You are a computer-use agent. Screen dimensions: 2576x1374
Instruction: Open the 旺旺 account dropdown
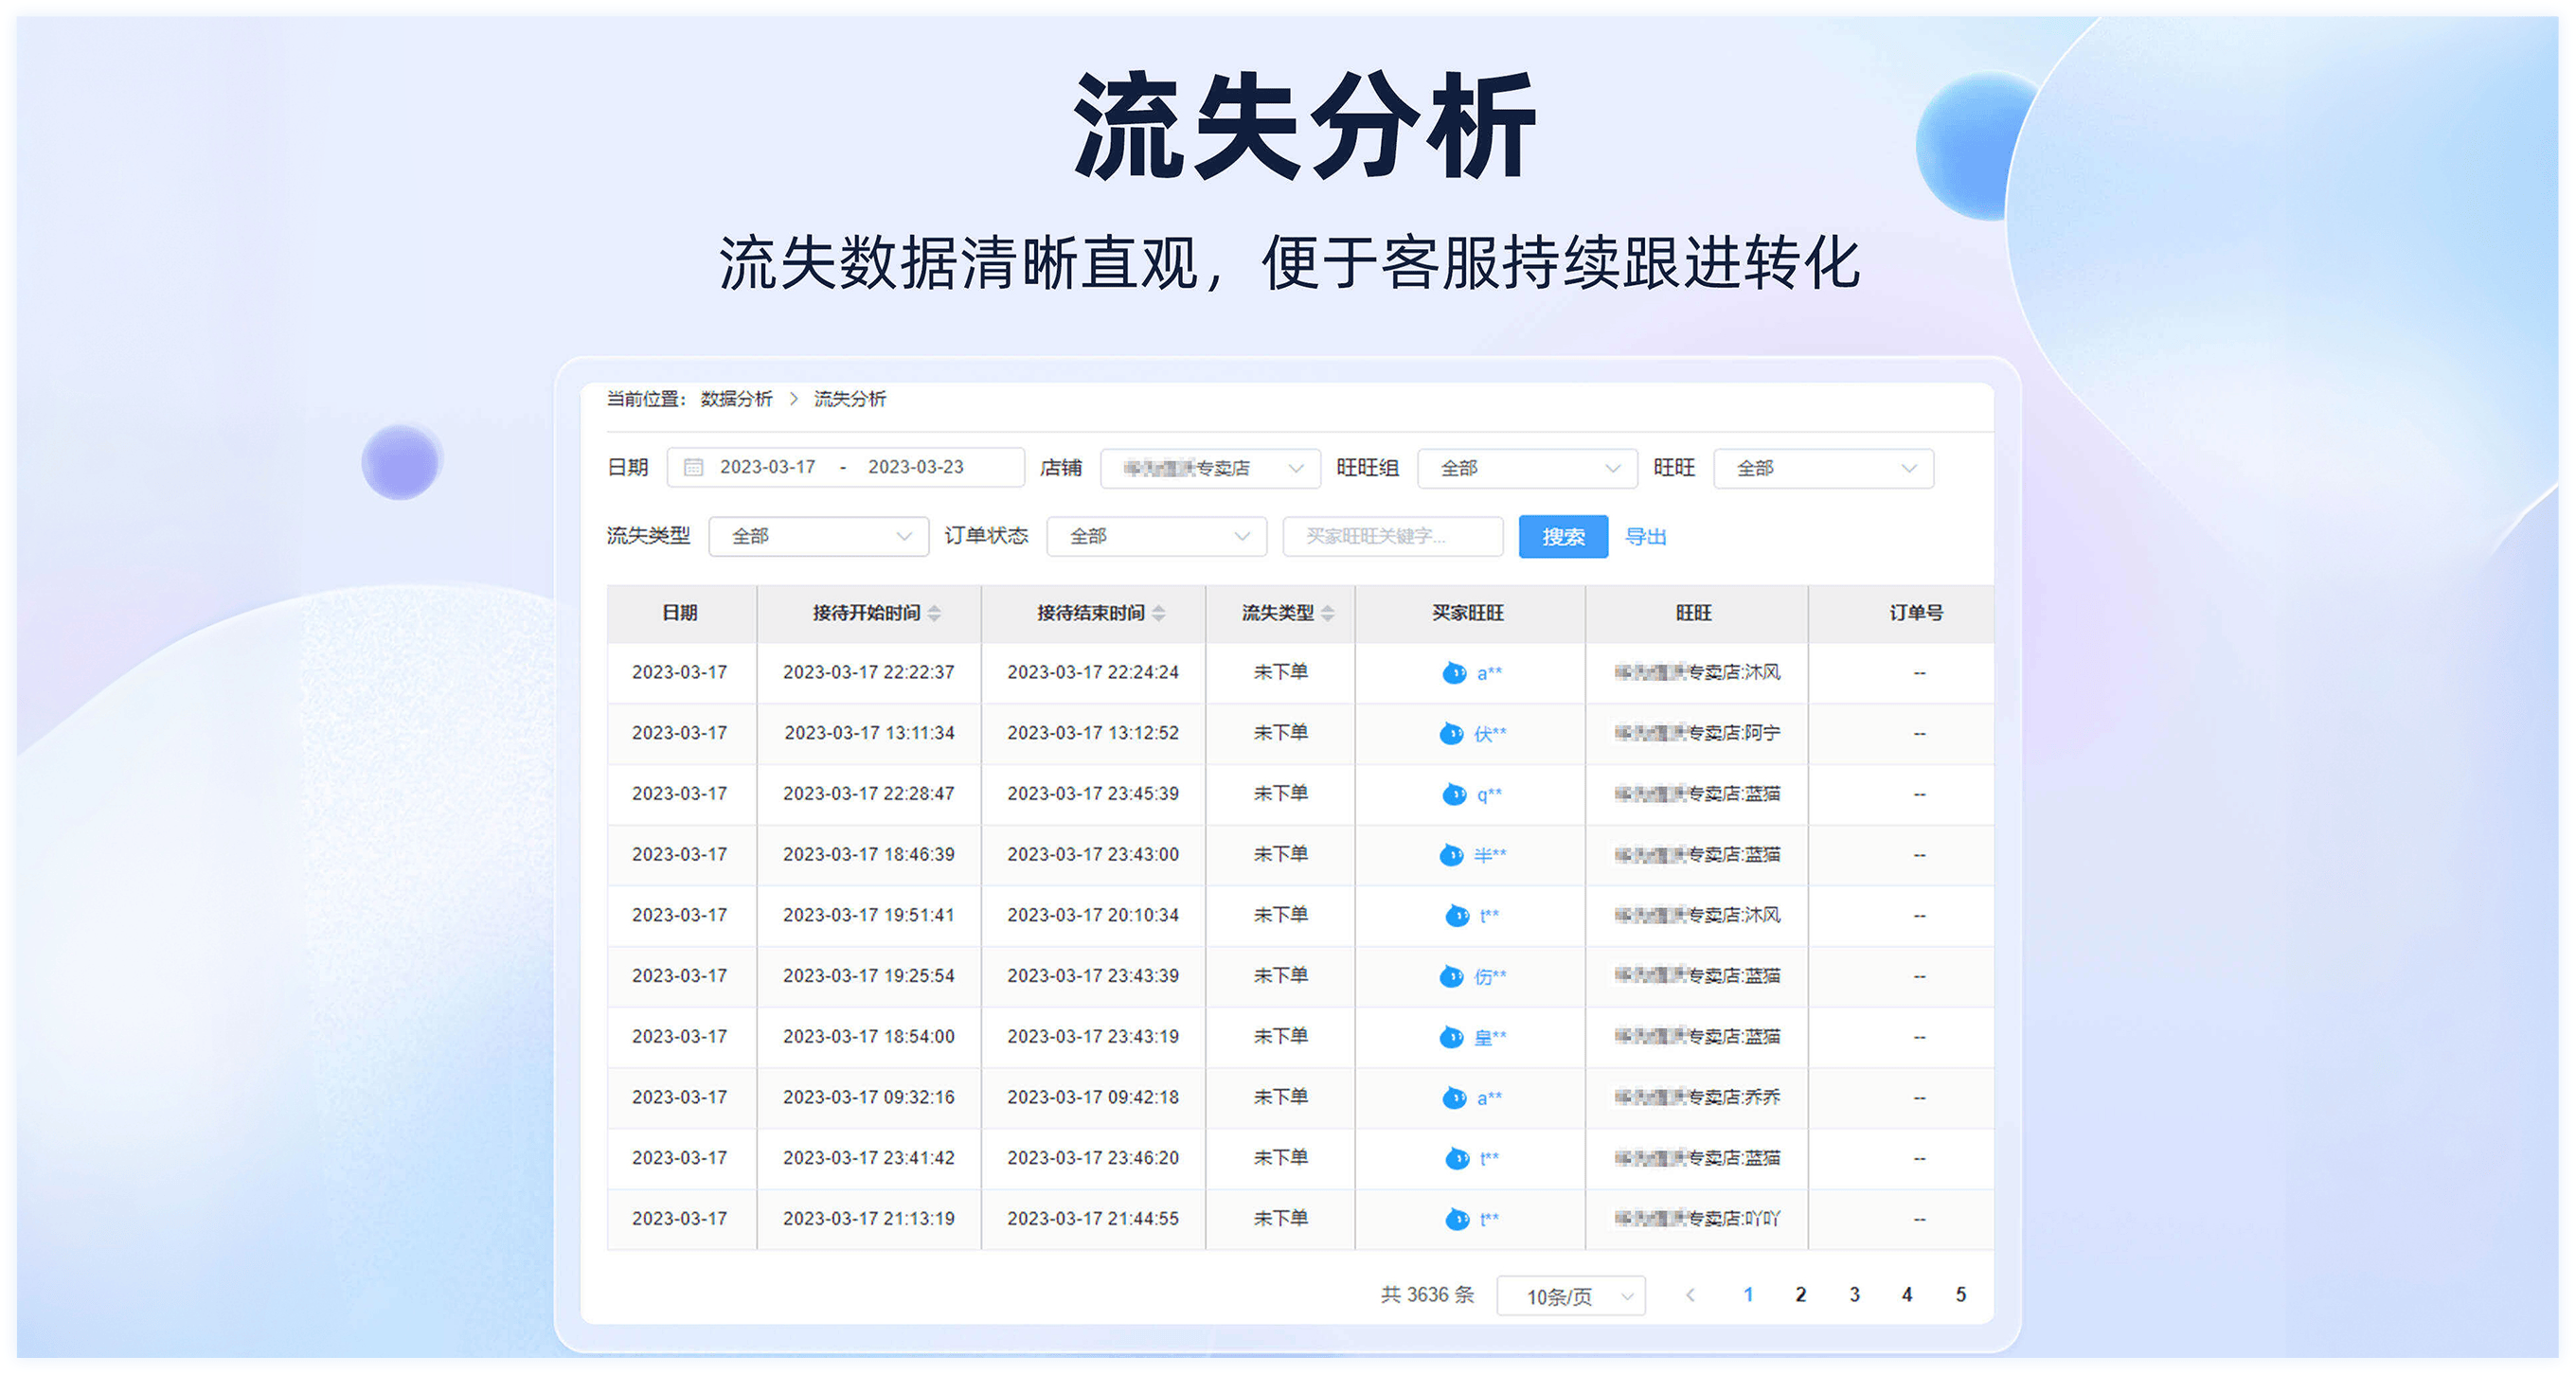[1823, 468]
